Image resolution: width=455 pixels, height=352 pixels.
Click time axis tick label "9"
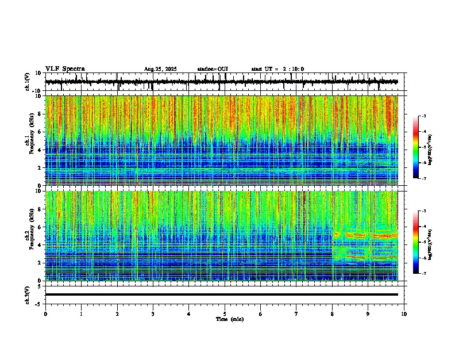pyautogui.click(x=368, y=314)
